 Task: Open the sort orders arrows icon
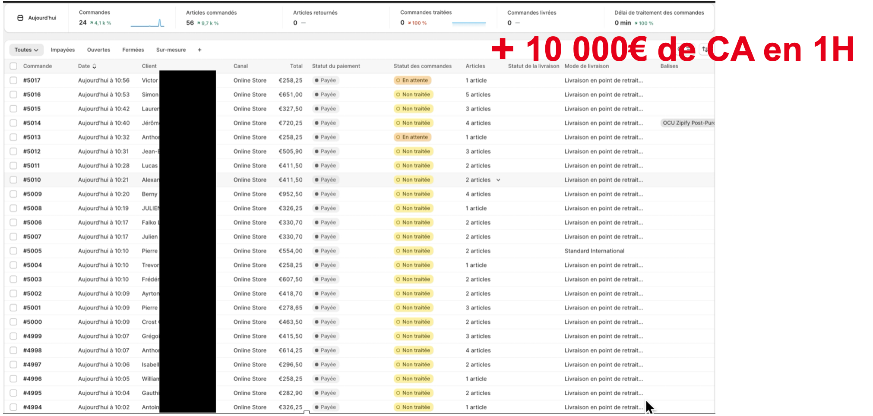coord(704,49)
